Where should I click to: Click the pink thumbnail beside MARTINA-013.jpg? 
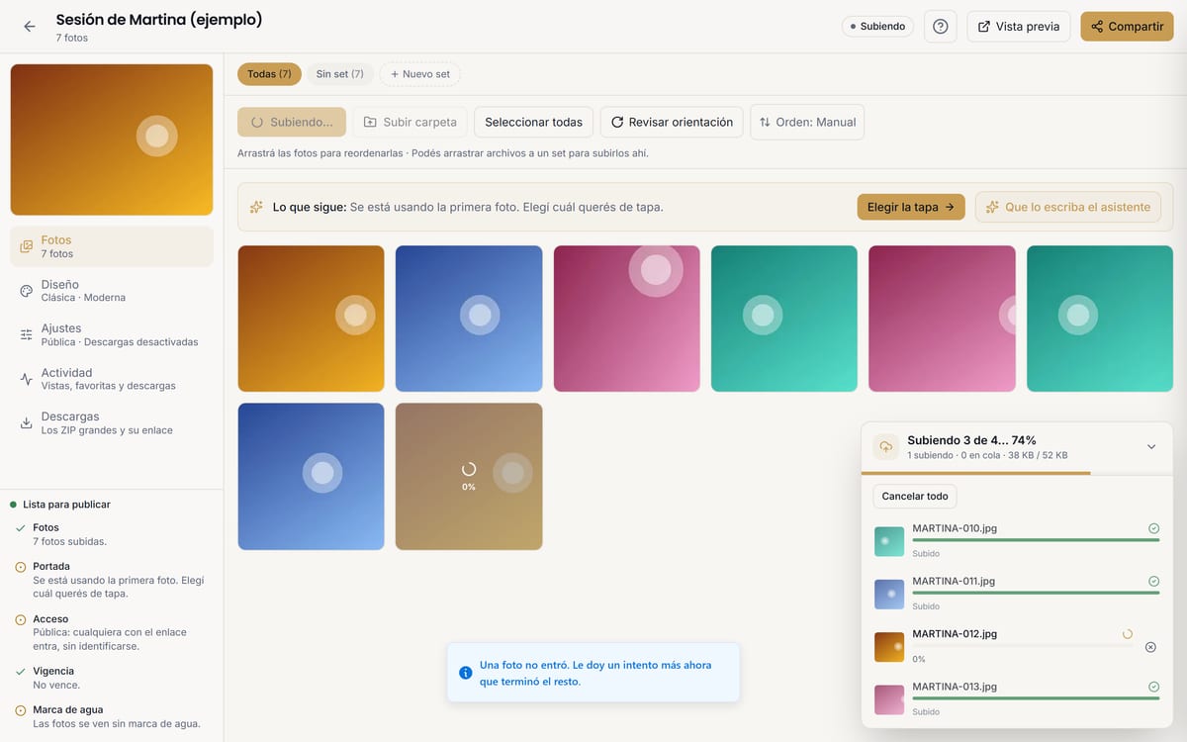889,699
